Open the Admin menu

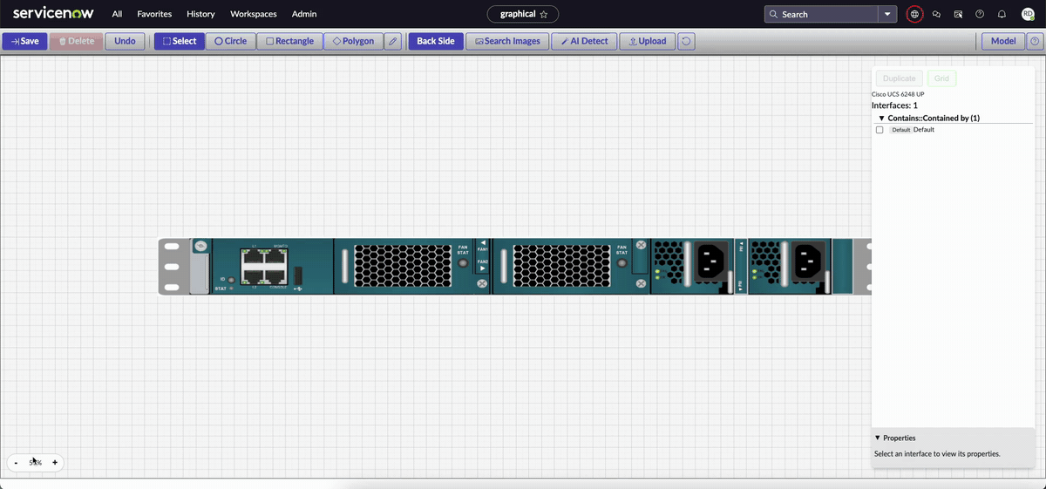tap(304, 14)
